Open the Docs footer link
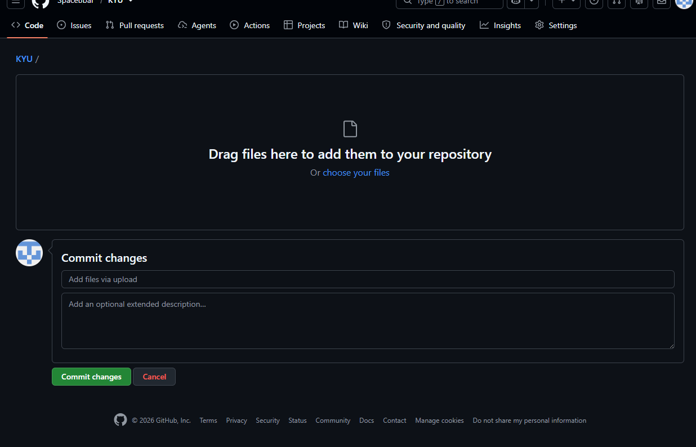 tap(367, 421)
